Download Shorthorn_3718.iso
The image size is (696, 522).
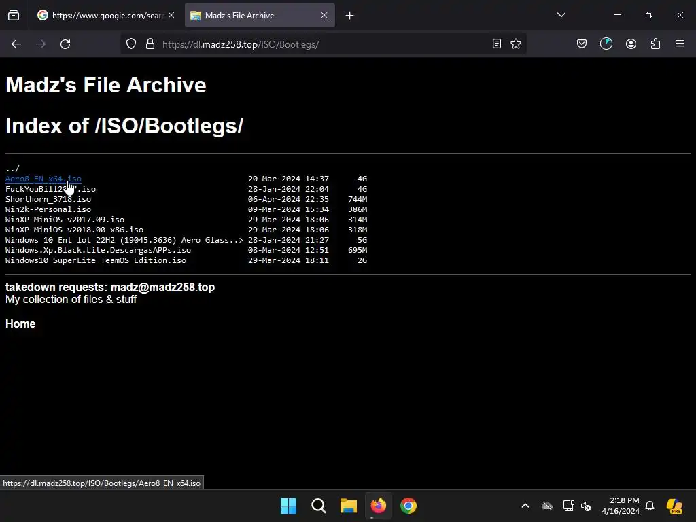point(48,199)
